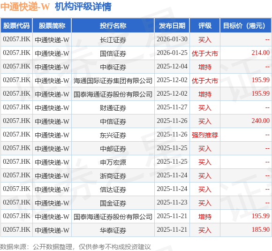Click 优于大市 rating in 国信证券 row
This screenshot has width=272, height=251.
pos(205,53)
